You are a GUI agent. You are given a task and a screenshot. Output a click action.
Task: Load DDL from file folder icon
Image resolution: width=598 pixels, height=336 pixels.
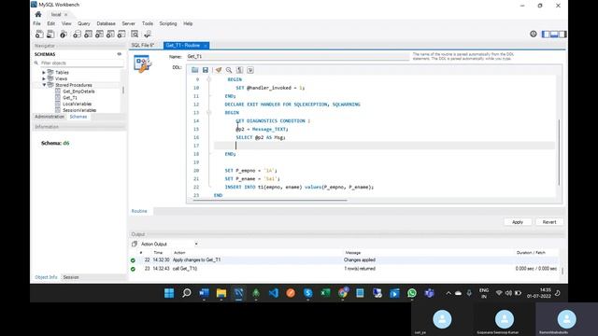(x=195, y=70)
